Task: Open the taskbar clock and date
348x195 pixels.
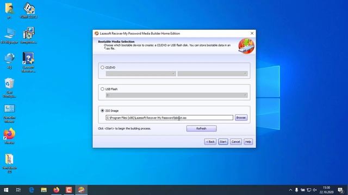Action: [x=326, y=190]
